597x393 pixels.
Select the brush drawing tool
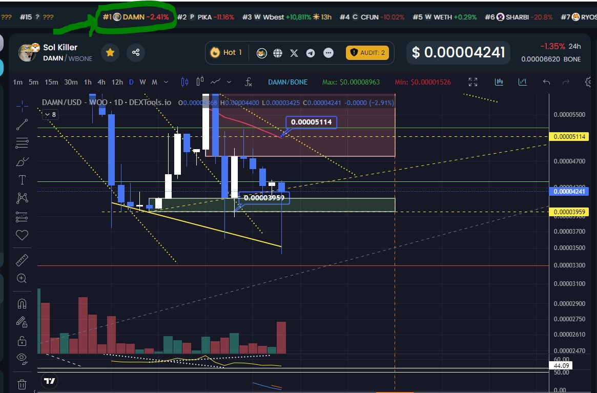coord(22,162)
